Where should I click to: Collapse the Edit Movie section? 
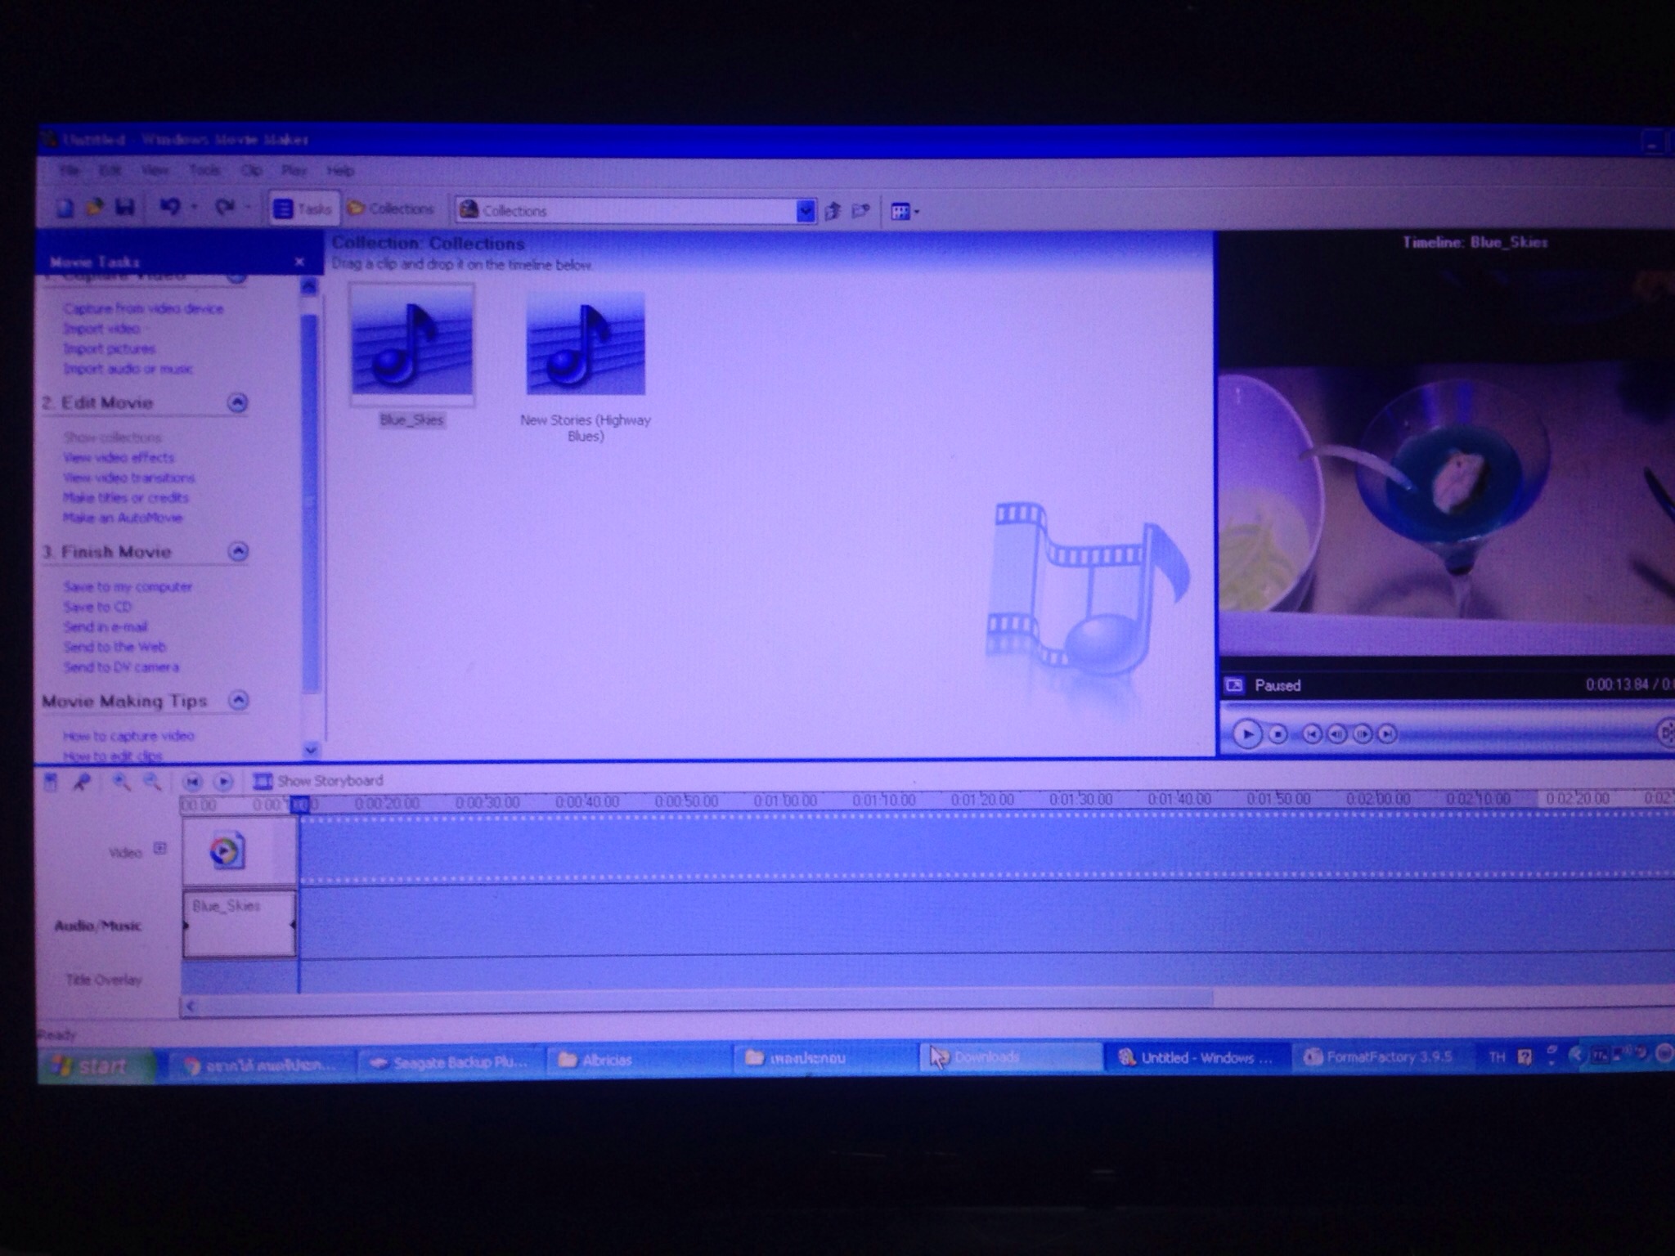(x=237, y=403)
